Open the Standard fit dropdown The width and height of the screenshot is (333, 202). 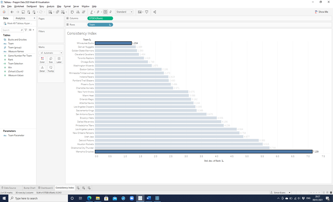[x=124, y=12]
